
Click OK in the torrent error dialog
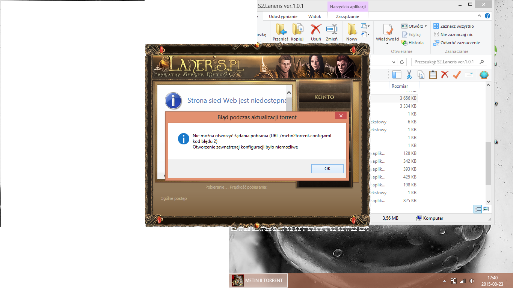pos(327,169)
